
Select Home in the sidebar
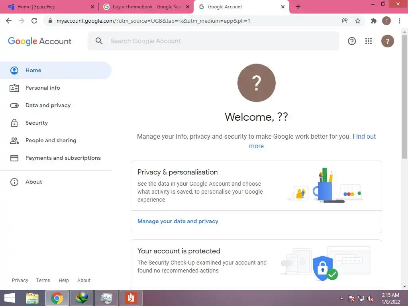(56, 70)
